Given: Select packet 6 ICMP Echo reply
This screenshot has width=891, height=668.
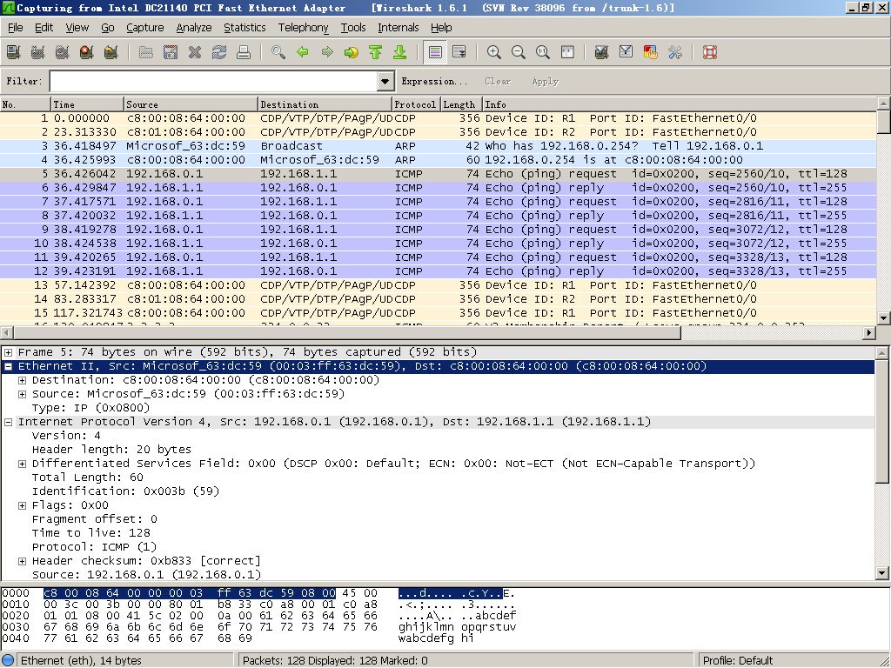Looking at the screenshot, I should point(438,188).
